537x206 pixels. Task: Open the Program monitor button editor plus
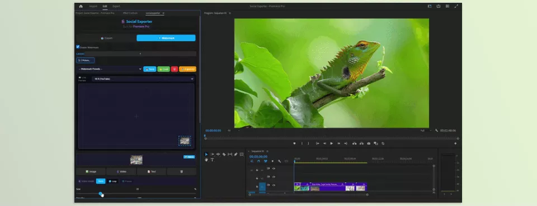(x=455, y=143)
